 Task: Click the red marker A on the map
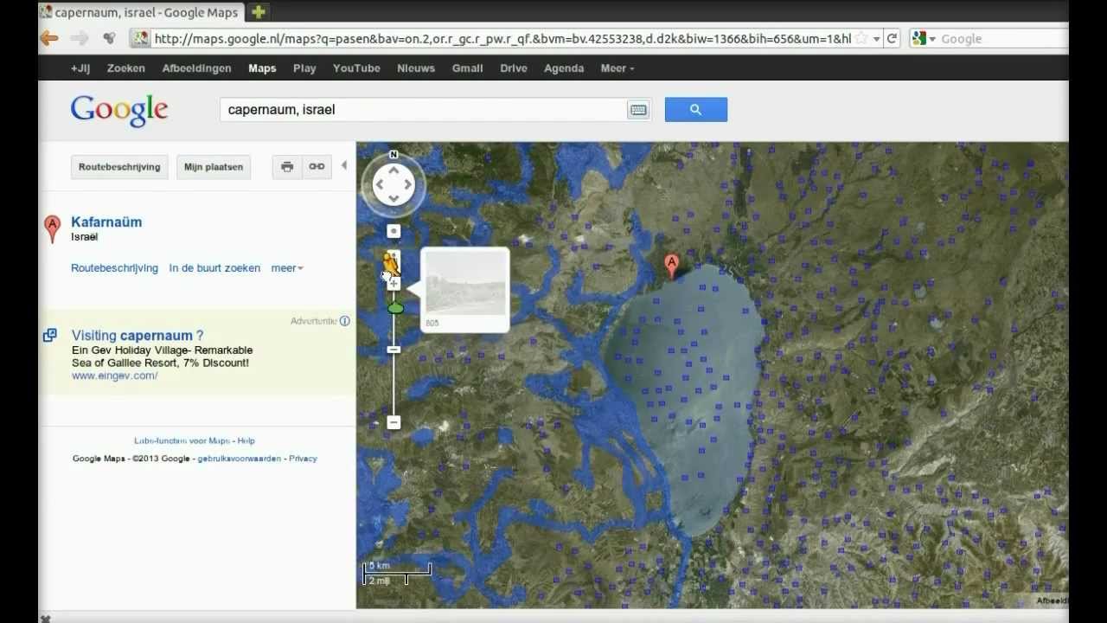pos(671,265)
